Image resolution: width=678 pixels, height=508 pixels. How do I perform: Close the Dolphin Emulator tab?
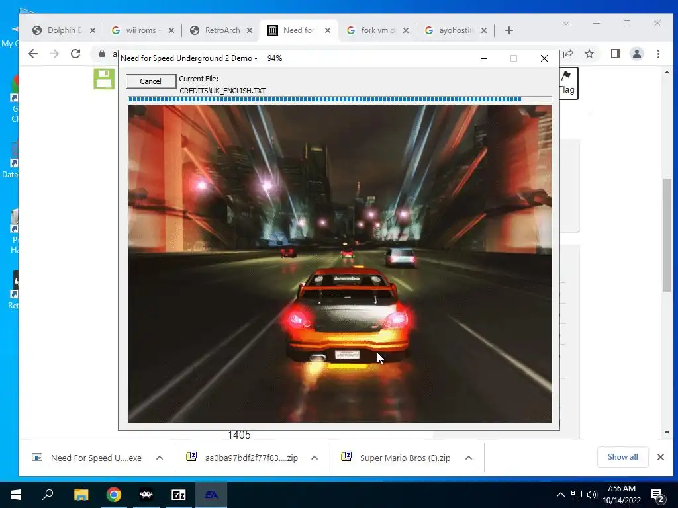click(93, 30)
